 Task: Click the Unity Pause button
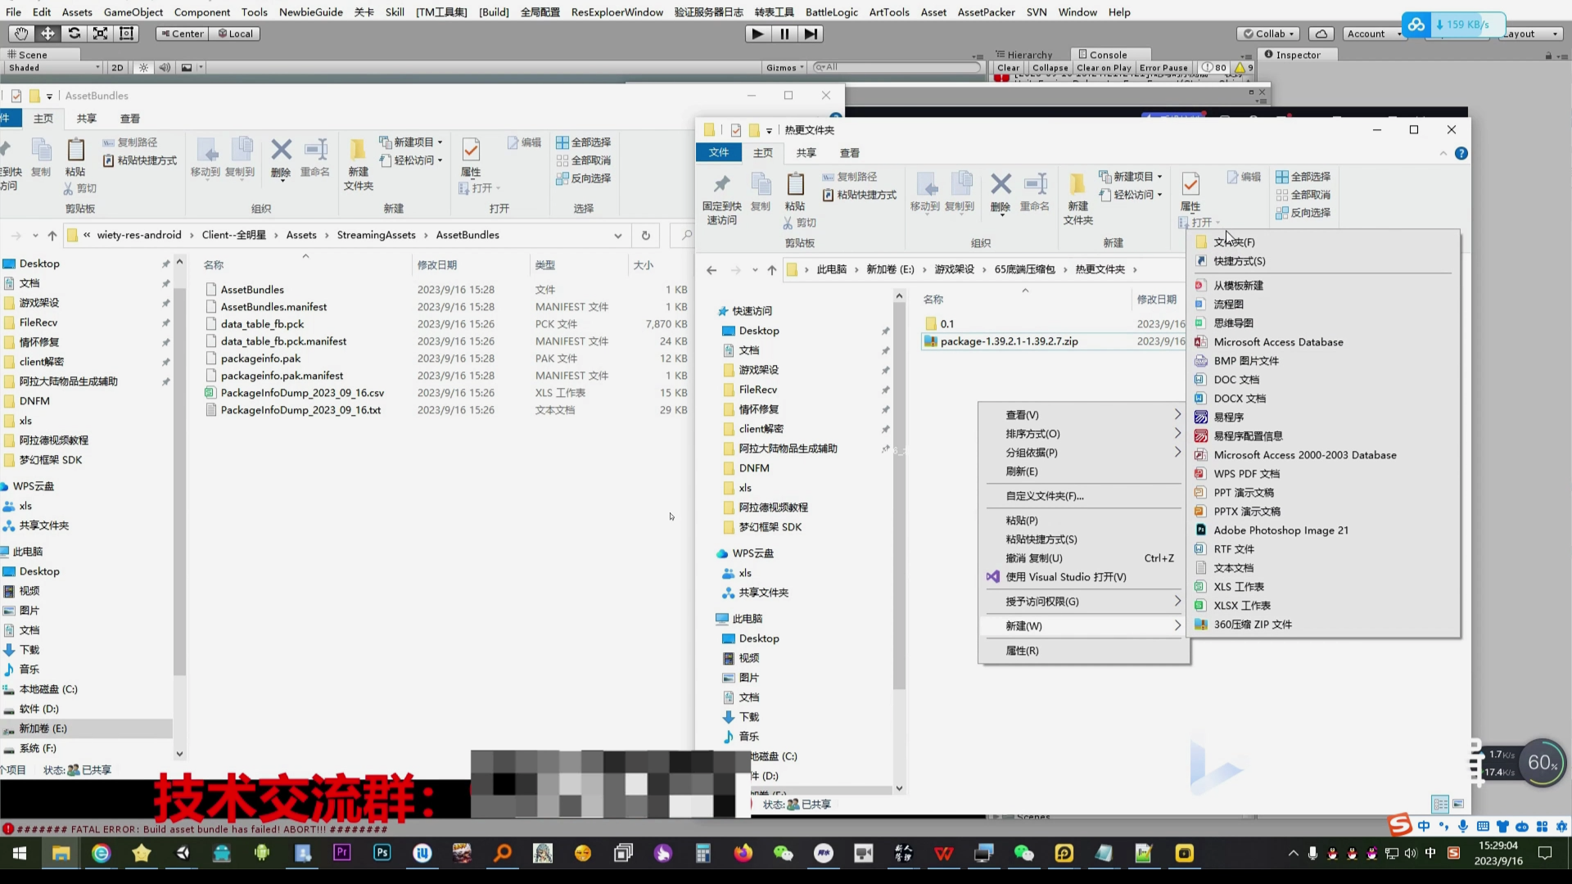(784, 34)
